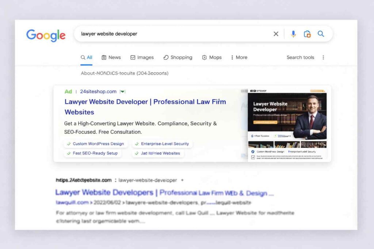
Task: Switch to the Shopping tab
Action: click(x=178, y=57)
